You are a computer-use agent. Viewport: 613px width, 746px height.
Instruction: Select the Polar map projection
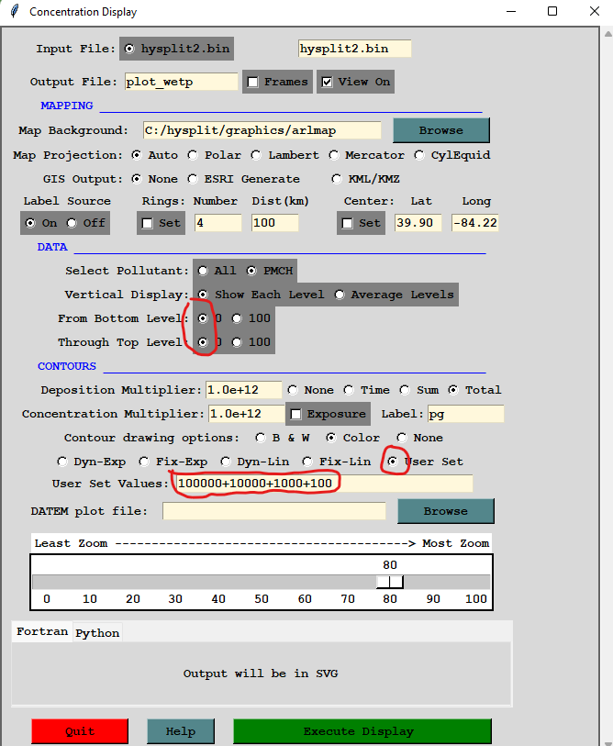coord(193,155)
